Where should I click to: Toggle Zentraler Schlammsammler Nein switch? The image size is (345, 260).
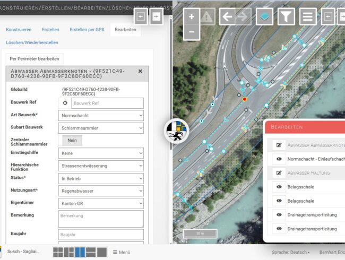point(72,141)
